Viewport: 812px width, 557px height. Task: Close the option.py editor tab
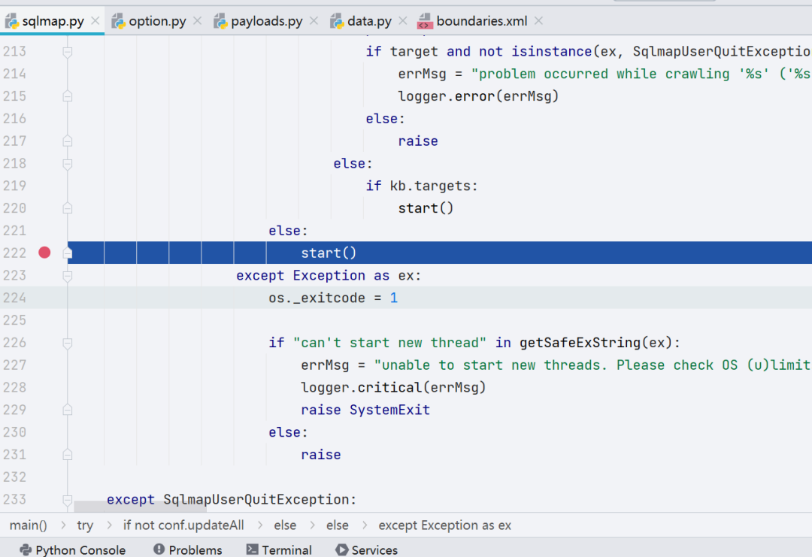coord(197,21)
